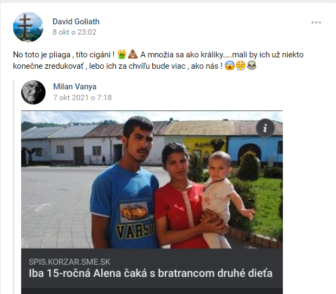Open David Goliath's cross profile picture
The width and height of the screenshot is (336, 294).
coord(28,27)
